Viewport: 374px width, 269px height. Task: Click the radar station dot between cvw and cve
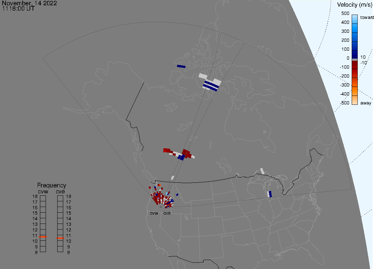(x=161, y=207)
